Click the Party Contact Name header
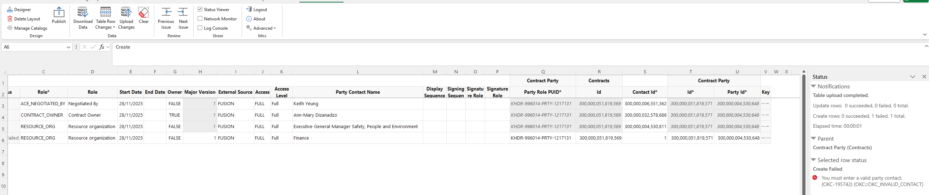Image resolution: width=929 pixels, height=195 pixels. point(358,92)
